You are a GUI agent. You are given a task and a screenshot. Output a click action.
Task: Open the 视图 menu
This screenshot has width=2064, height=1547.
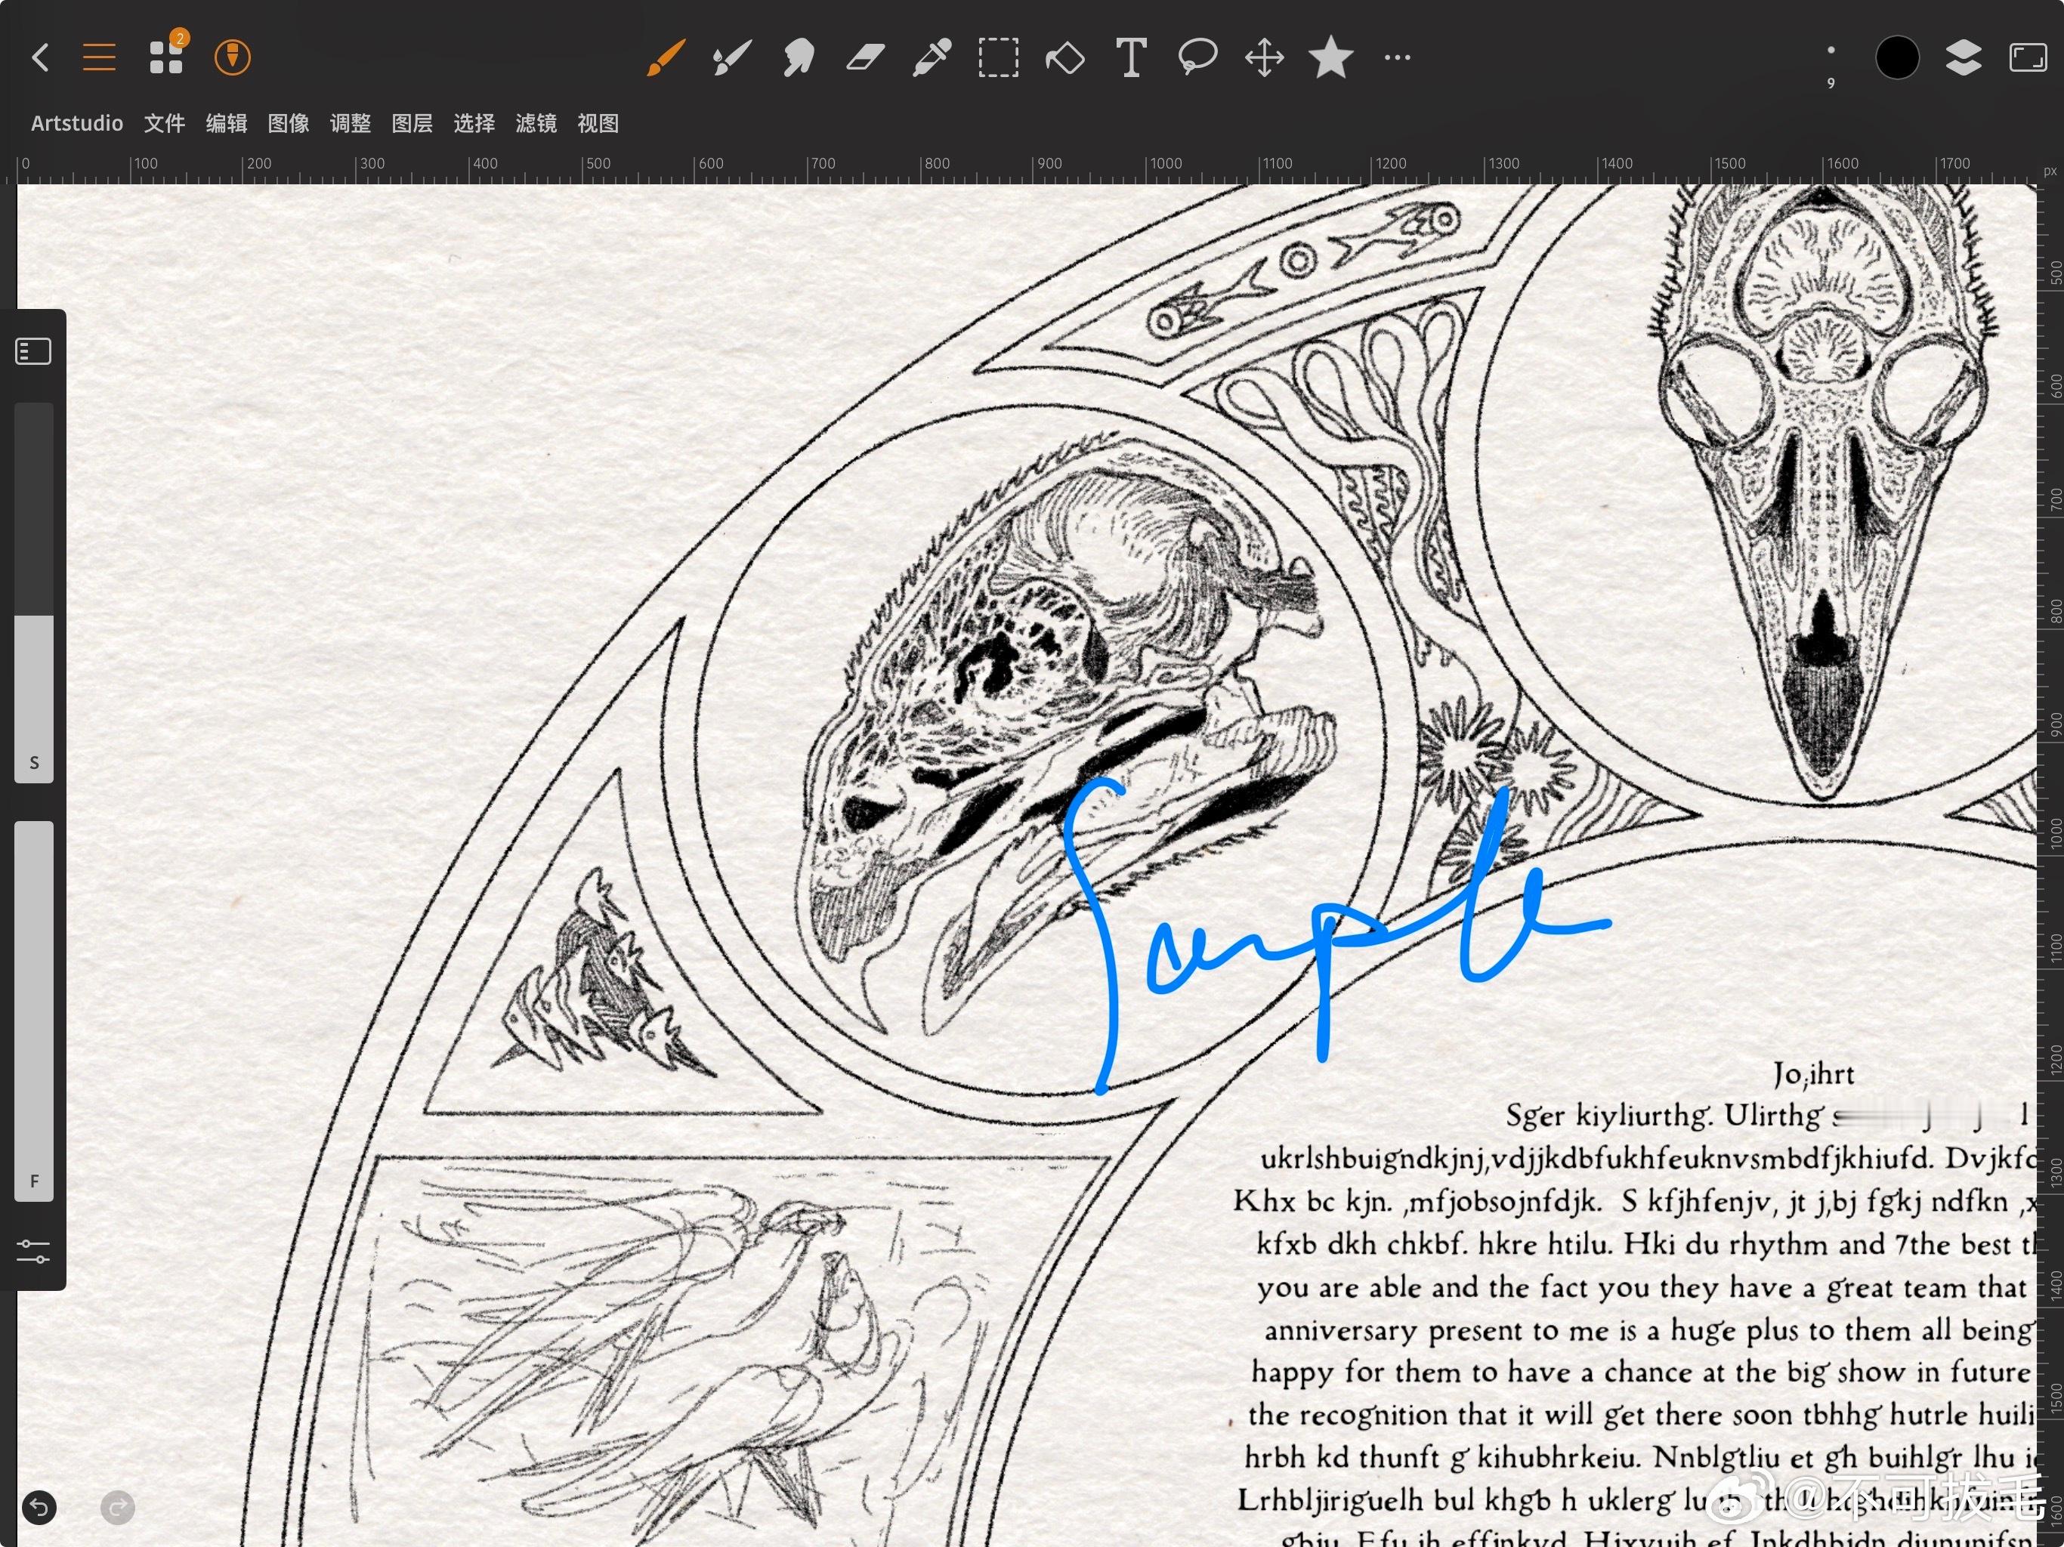[x=598, y=123]
